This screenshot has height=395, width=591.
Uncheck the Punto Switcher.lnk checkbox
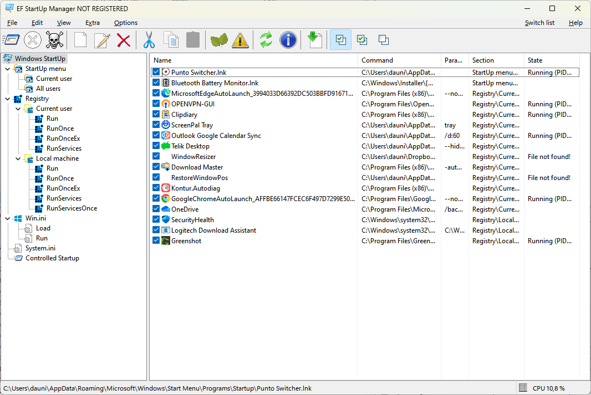click(x=156, y=72)
